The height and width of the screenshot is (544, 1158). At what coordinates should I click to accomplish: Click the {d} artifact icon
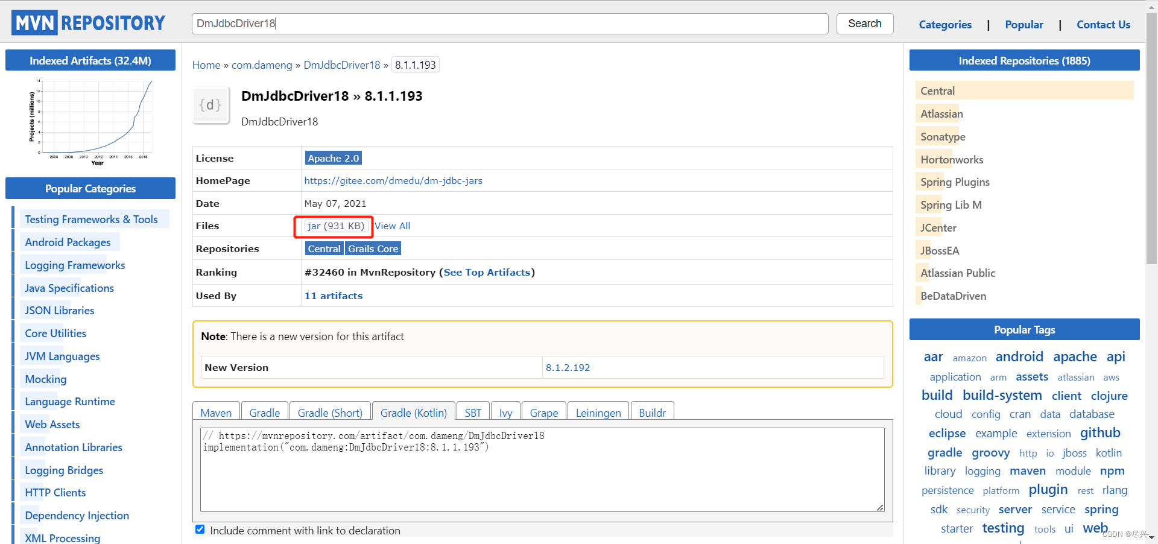pos(210,104)
